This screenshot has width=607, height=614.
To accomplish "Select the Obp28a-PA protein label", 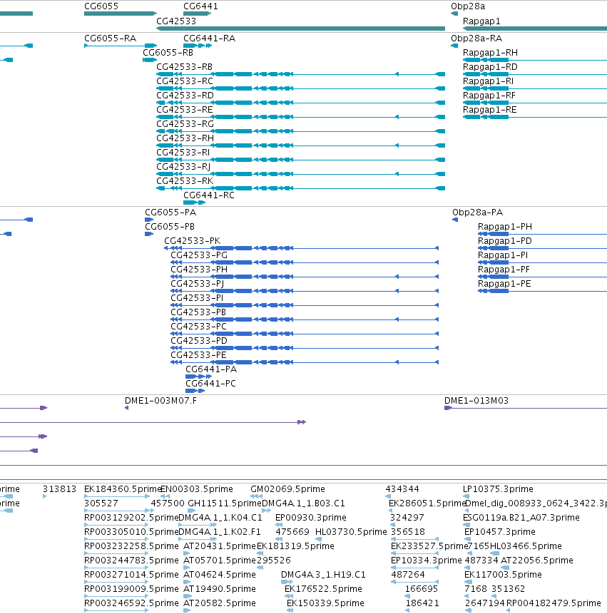I will [x=477, y=213].
